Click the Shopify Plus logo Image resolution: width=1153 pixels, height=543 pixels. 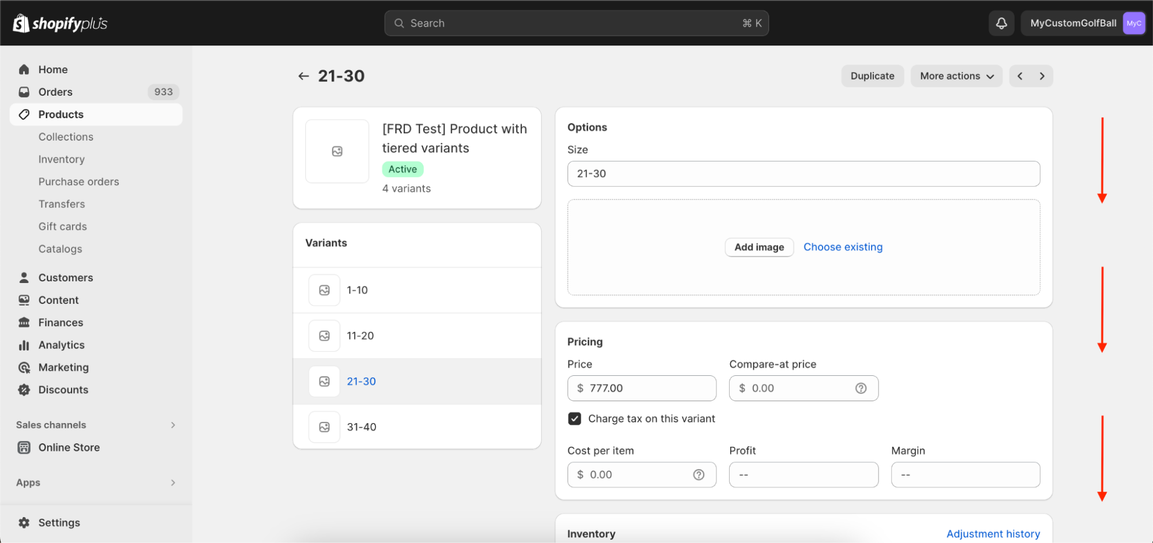[60, 23]
